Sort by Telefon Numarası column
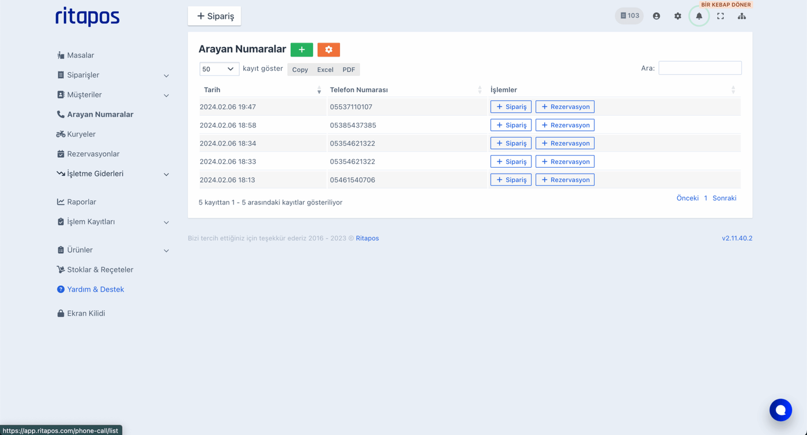The width and height of the screenshot is (807, 435). [x=406, y=90]
